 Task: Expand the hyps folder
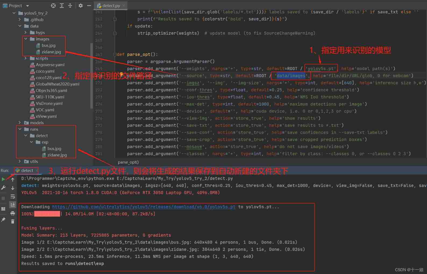point(26,32)
